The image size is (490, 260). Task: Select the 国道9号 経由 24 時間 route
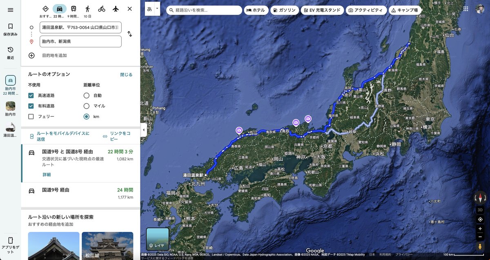point(80,194)
